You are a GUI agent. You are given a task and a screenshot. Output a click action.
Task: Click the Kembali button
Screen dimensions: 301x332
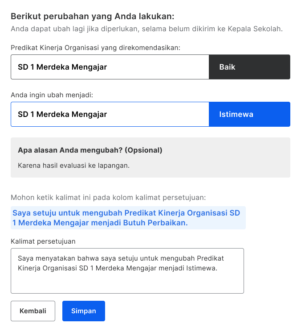[33, 311]
